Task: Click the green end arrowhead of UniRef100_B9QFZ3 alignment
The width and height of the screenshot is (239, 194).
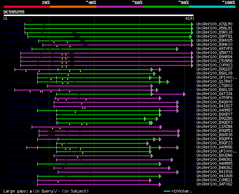Action: pyautogui.click(x=148, y=144)
